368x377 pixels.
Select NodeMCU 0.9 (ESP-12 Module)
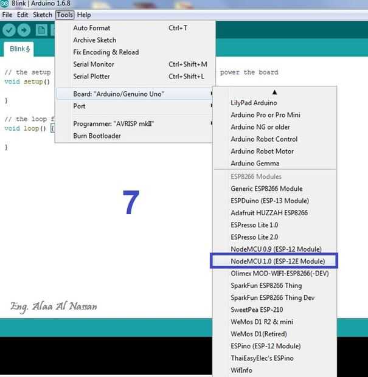coord(275,249)
